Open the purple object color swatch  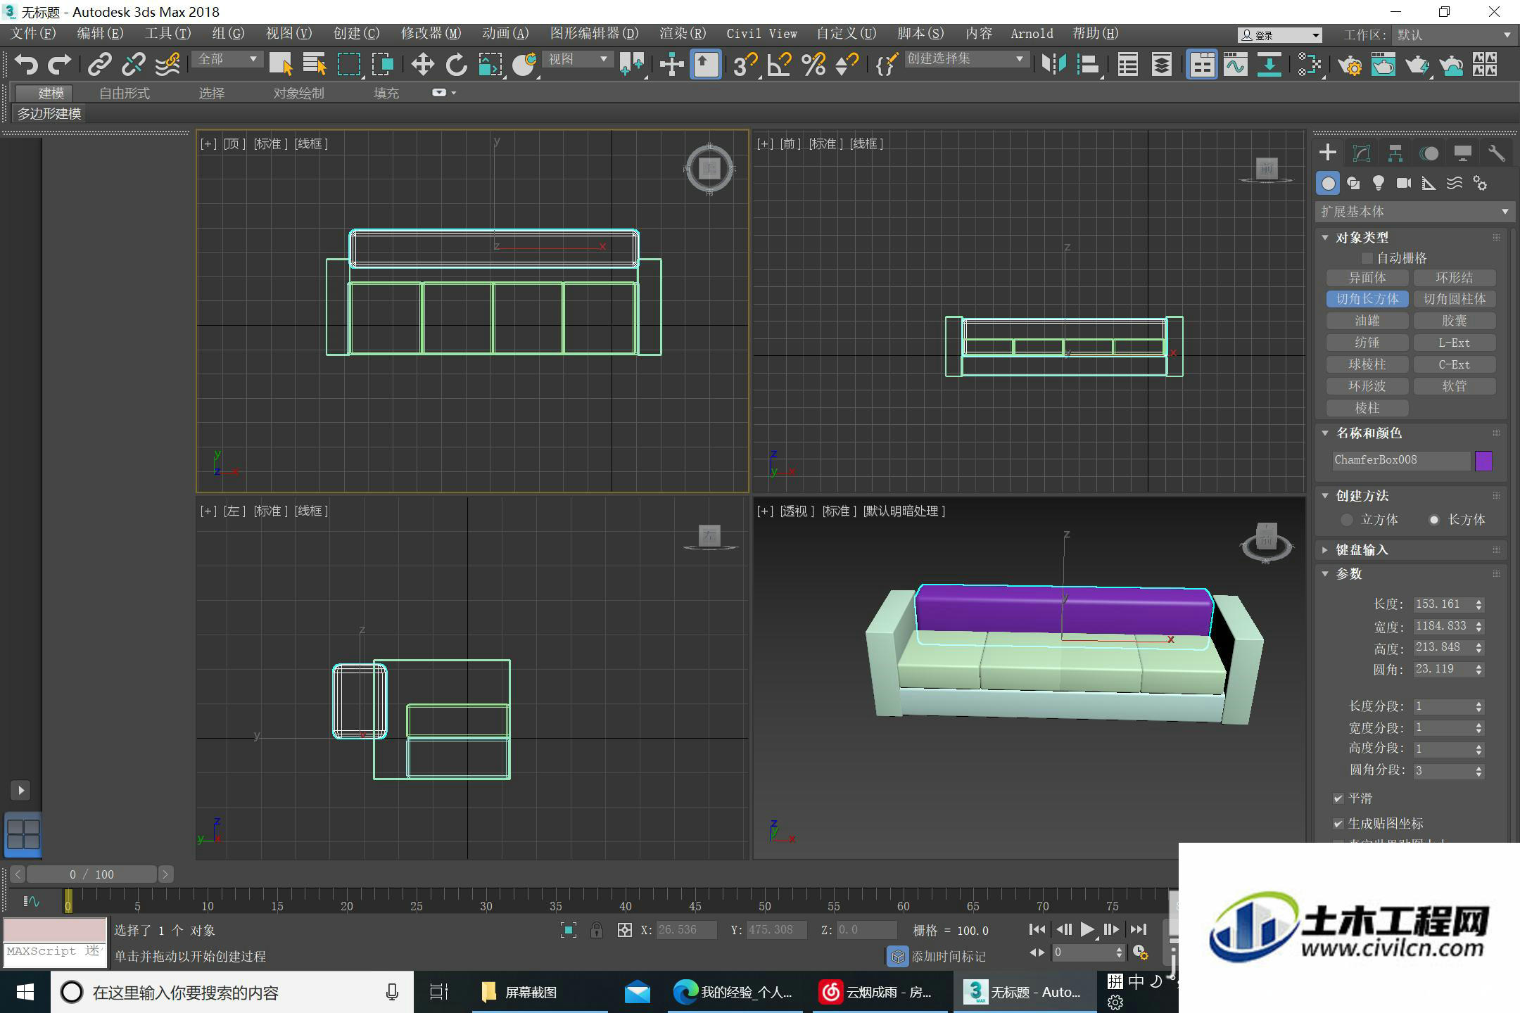(x=1483, y=461)
